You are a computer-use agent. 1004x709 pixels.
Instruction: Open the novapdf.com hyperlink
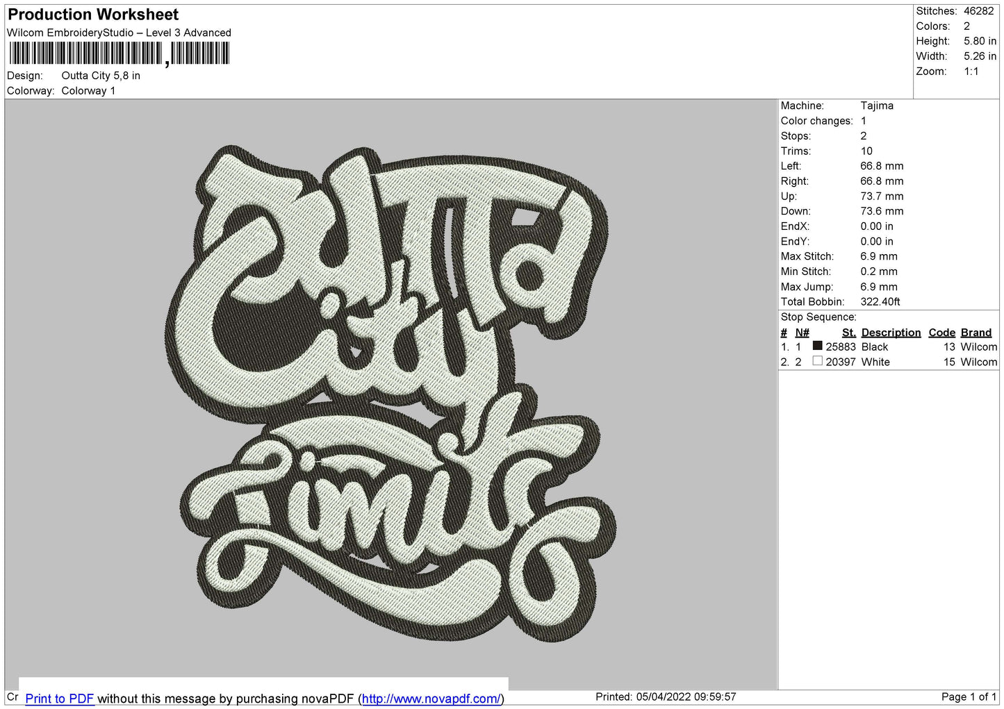(431, 699)
